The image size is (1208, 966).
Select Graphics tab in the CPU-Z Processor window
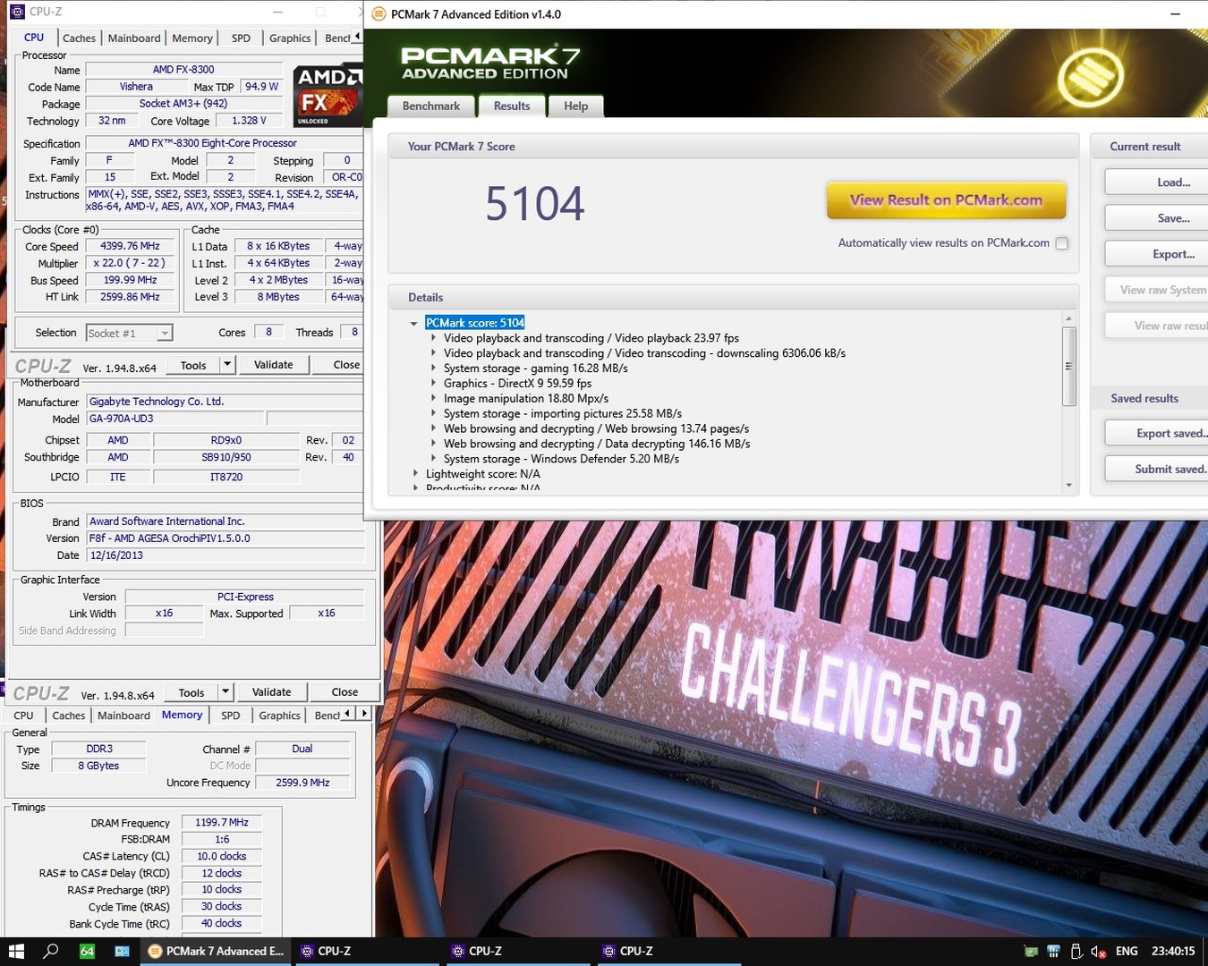pyautogui.click(x=290, y=38)
